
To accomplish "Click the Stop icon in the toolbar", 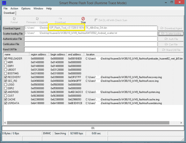I will [83, 19].
